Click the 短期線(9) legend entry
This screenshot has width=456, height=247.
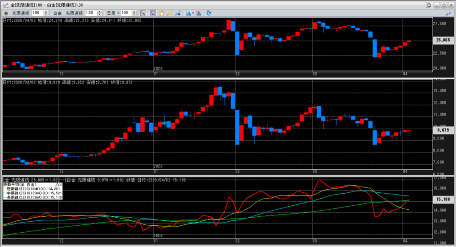pos(33,189)
